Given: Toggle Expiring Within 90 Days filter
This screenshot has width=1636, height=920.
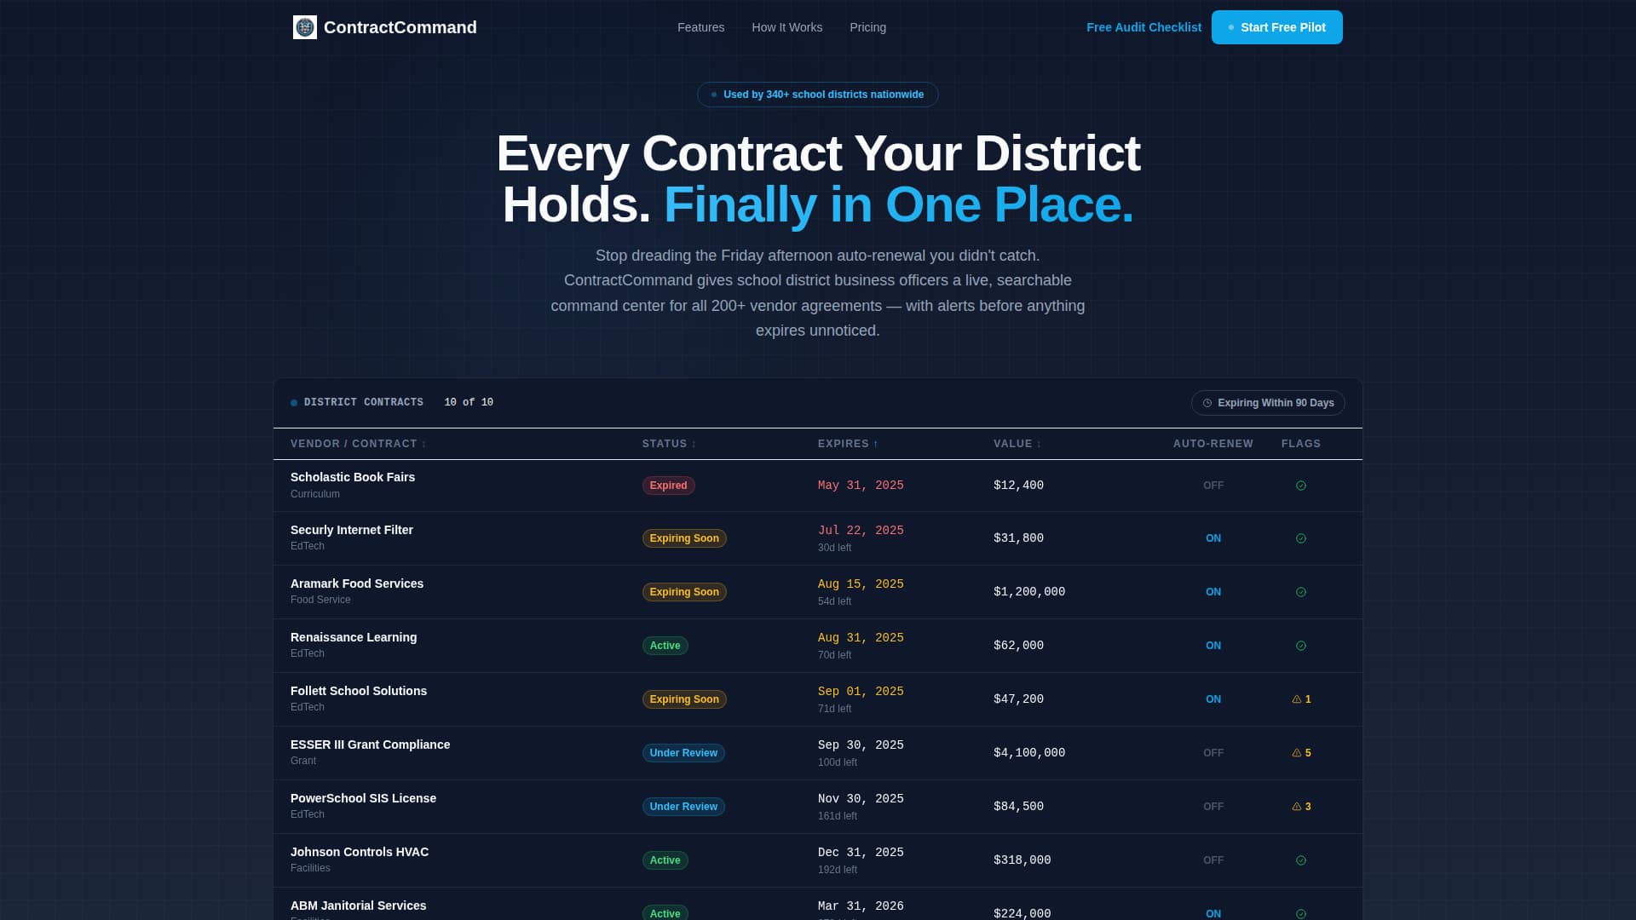Looking at the screenshot, I should pyautogui.click(x=1268, y=403).
